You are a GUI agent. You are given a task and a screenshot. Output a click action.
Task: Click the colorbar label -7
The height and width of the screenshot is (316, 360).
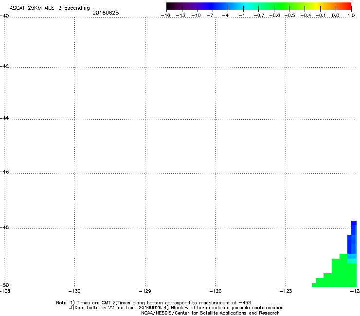(x=210, y=16)
